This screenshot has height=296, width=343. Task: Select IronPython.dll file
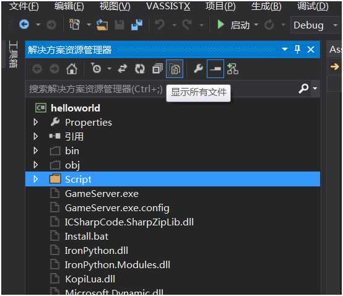point(97,251)
